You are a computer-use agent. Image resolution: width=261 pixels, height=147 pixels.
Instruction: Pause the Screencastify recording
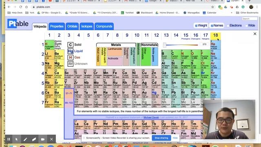click(9, 139)
